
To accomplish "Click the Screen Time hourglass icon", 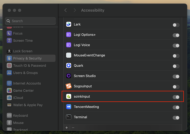I will (x=9, y=41).
